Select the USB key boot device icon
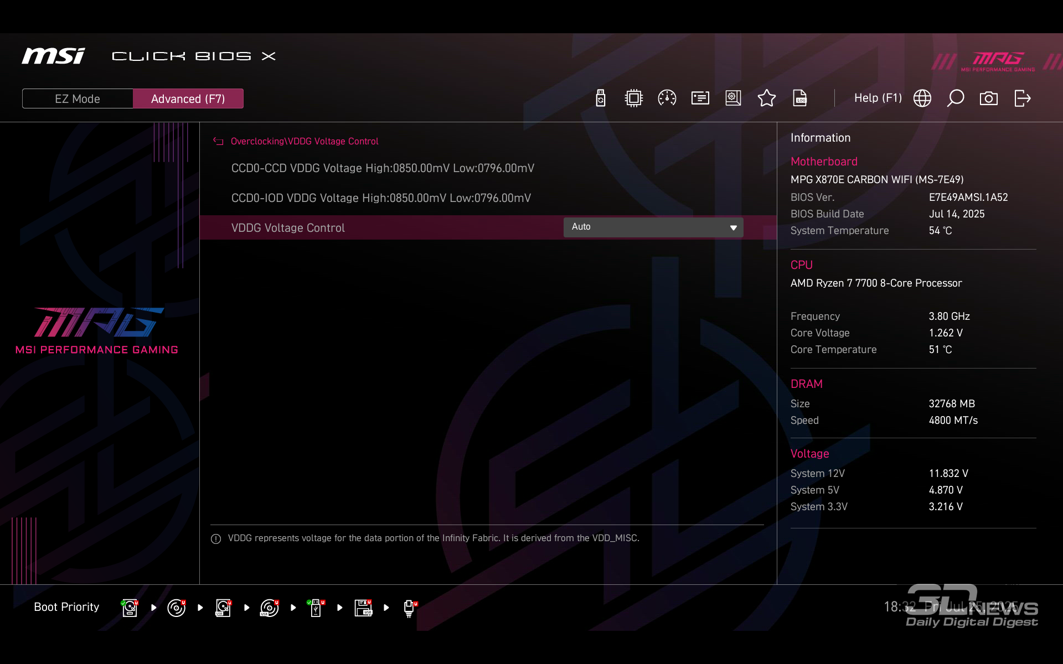Viewport: 1063px width, 664px height. coord(316,608)
